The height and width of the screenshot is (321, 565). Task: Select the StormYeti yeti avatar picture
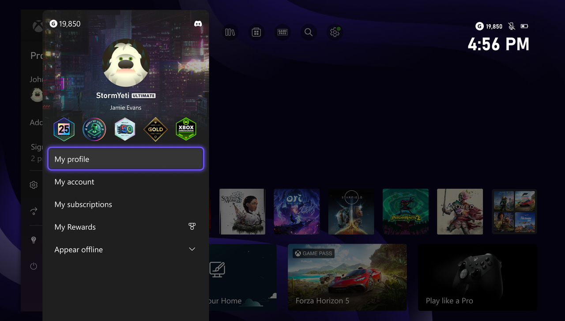(x=126, y=63)
